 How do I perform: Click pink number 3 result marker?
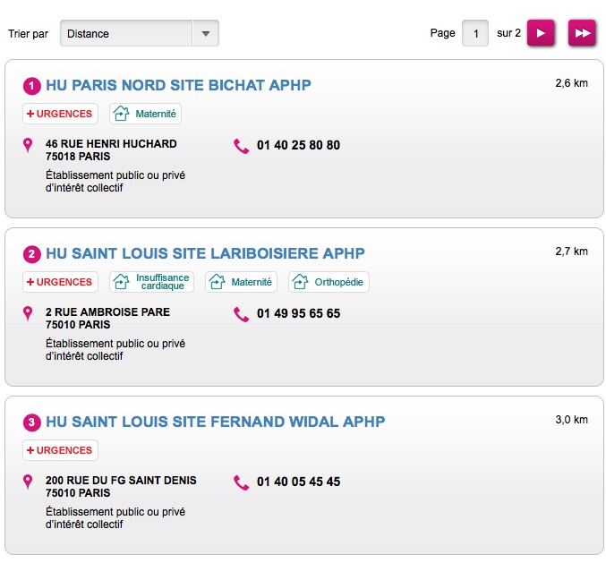point(31,422)
